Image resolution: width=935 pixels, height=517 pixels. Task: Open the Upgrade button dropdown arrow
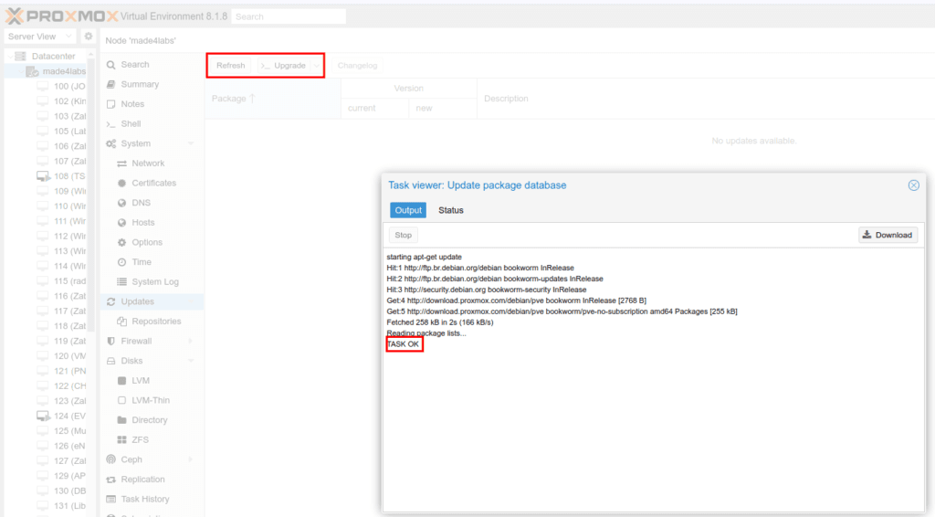pos(316,66)
